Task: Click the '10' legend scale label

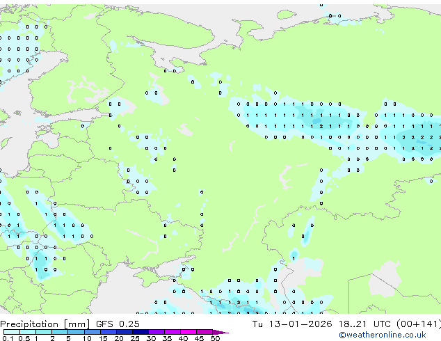Action: [87, 338]
